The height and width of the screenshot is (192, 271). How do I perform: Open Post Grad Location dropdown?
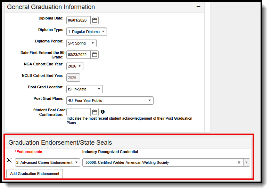tap(84, 89)
